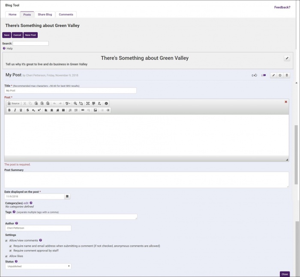Apply Subscript formatting

[33, 110]
